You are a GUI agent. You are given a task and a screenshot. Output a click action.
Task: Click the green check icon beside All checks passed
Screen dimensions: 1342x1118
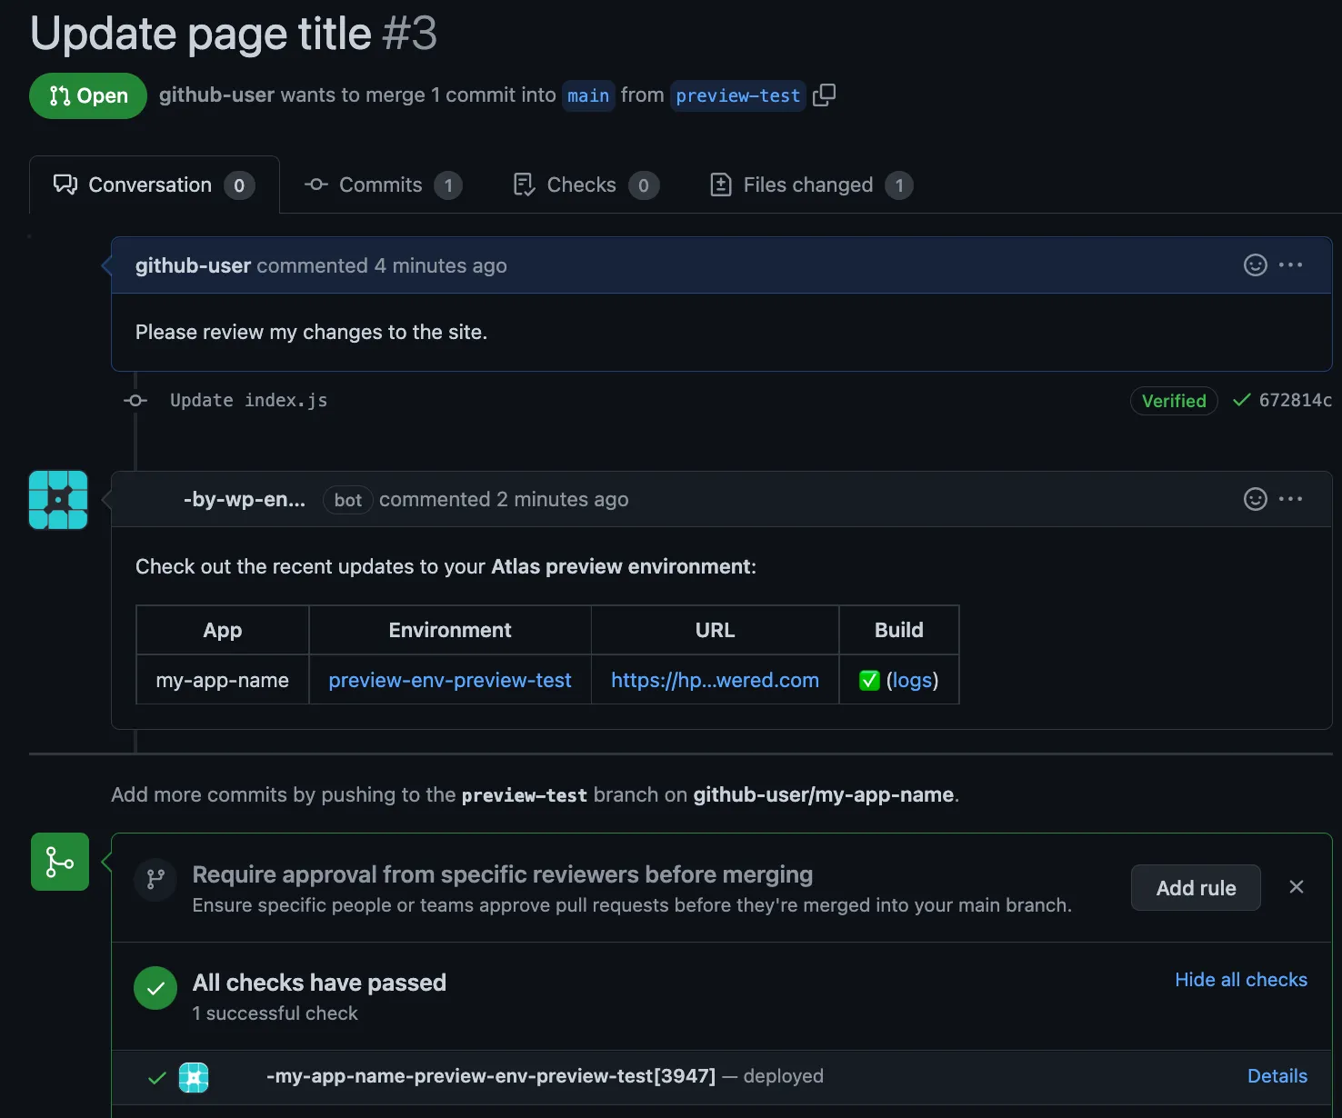coord(155,988)
